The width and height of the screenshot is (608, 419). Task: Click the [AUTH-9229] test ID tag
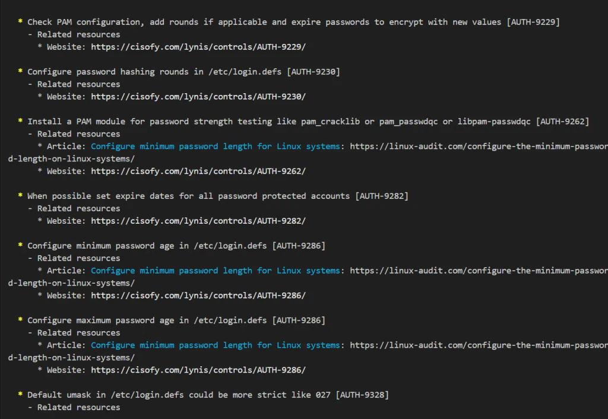[x=533, y=22]
